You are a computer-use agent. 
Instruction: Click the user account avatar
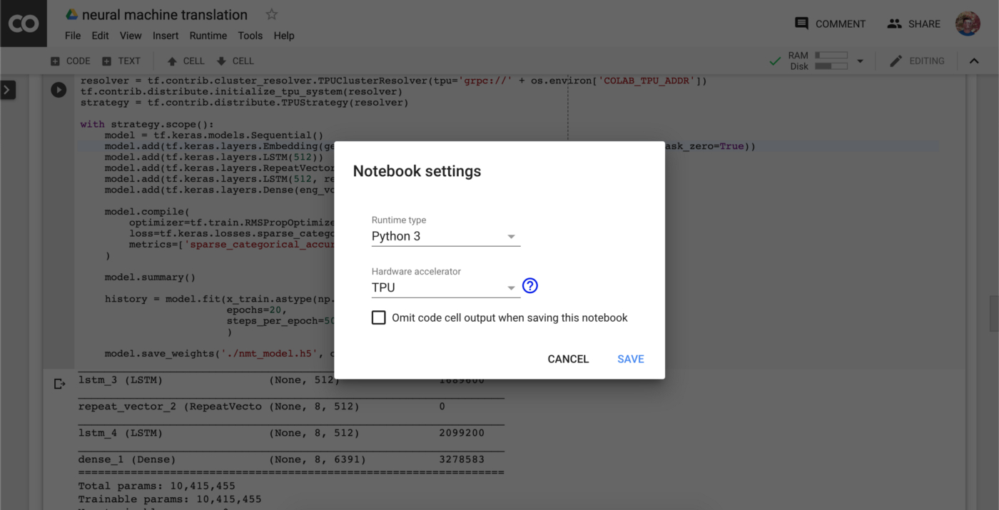tap(968, 24)
